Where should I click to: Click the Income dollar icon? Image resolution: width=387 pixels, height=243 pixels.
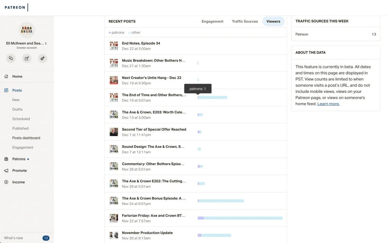6,182
